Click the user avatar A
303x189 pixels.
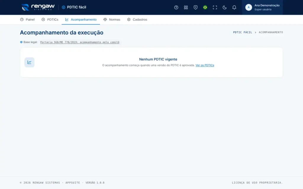pos(249,7)
